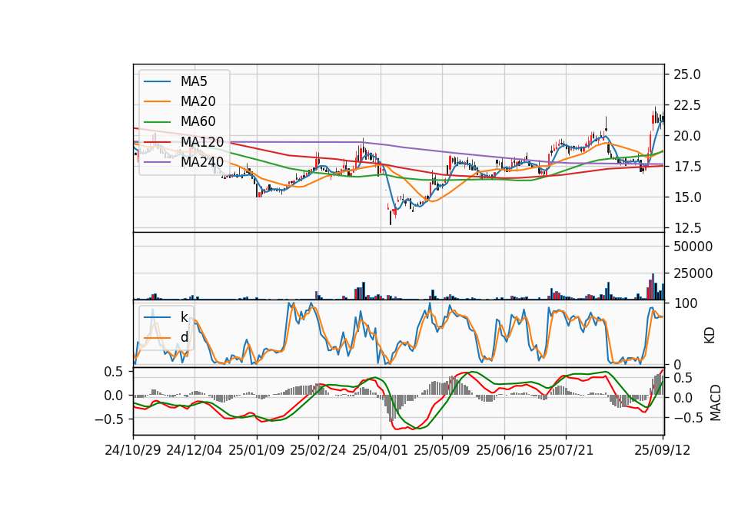Click the 25/05/09 date axis label

[442, 450]
